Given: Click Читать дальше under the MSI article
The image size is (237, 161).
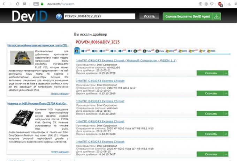Looking at the screenshot, I should (x=60, y=152).
